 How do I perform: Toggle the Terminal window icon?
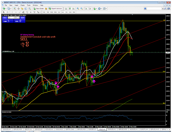tap(26, 8)
